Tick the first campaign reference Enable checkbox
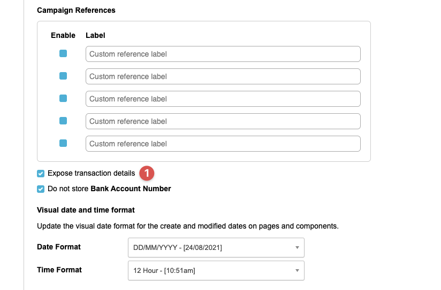The width and height of the screenshot is (441, 290). (x=63, y=53)
